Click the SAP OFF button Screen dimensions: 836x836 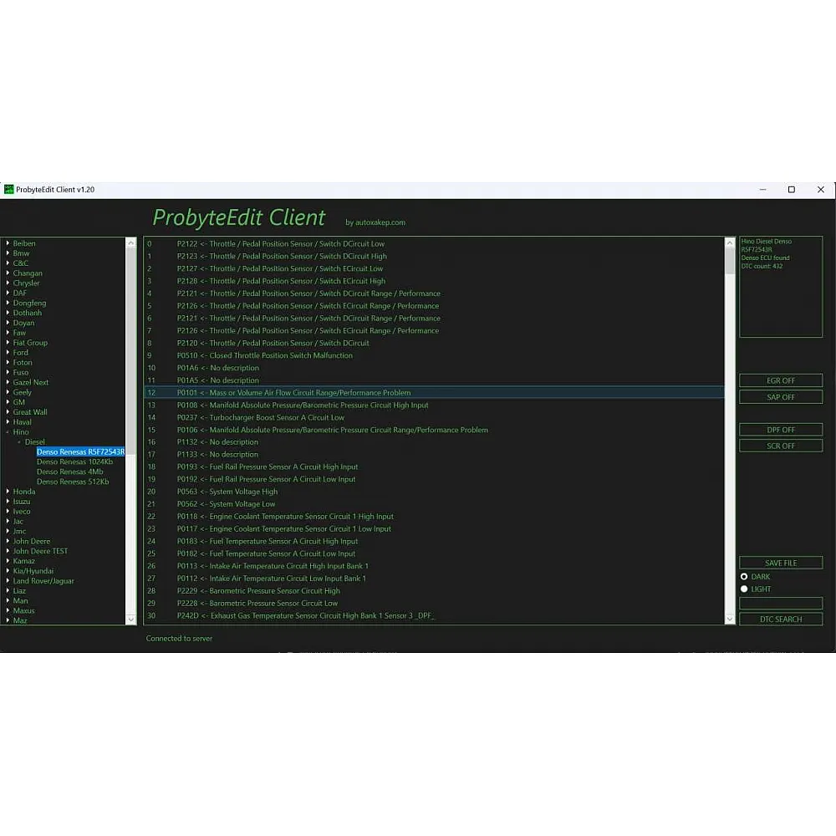(780, 397)
